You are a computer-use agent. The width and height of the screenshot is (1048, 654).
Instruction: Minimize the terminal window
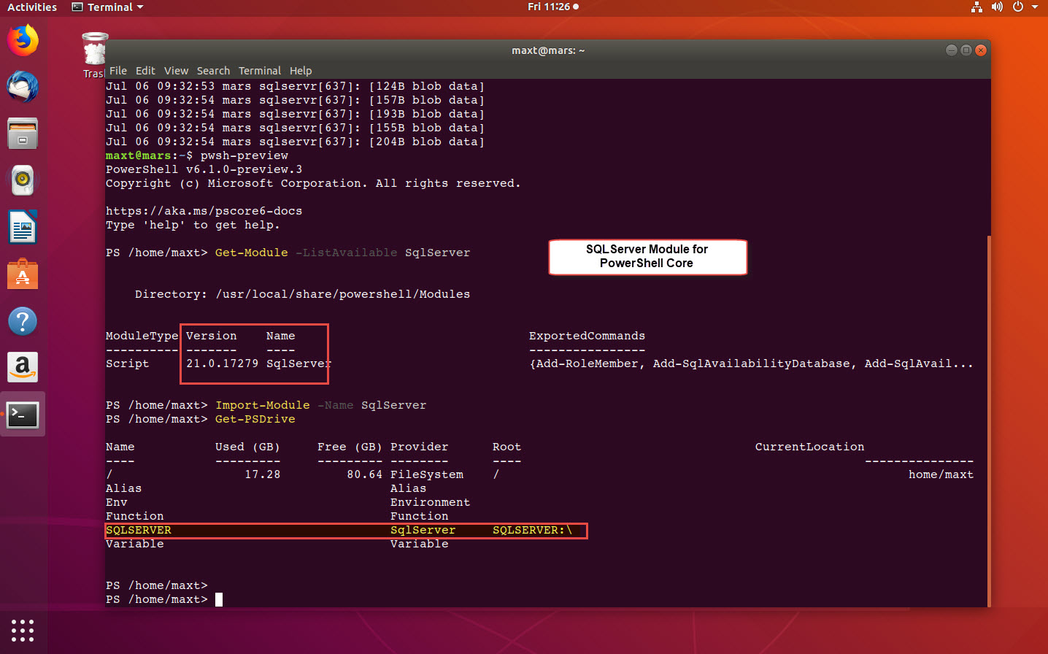951,50
